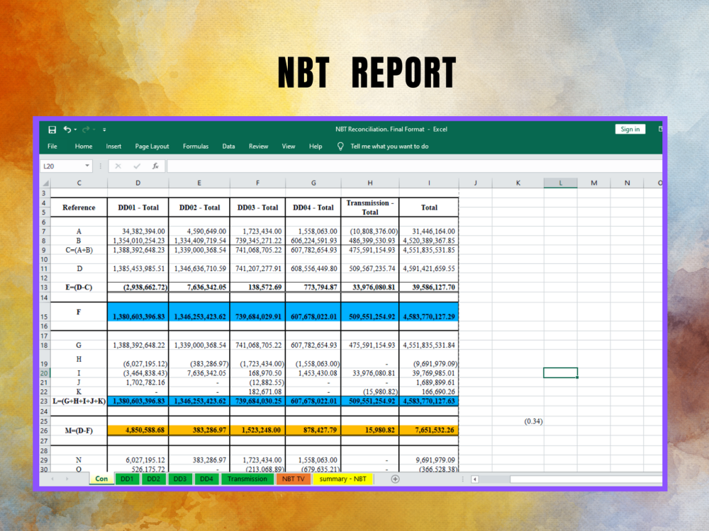Select column H header

[370, 183]
